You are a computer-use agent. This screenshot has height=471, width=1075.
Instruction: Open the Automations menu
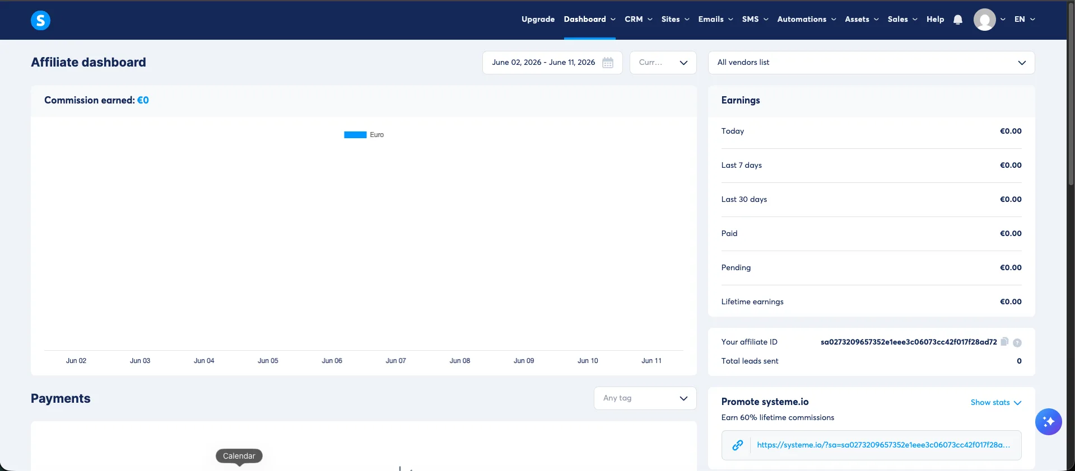(x=807, y=19)
